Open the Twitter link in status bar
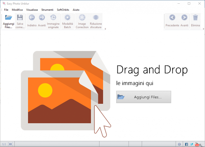205x147 pixels. click(192, 144)
